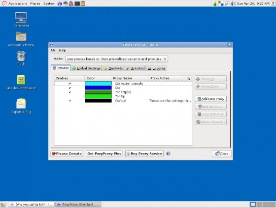The height and width of the screenshot is (208, 276).
Task: Click the Add New Proxy button
Action: (x=211, y=99)
